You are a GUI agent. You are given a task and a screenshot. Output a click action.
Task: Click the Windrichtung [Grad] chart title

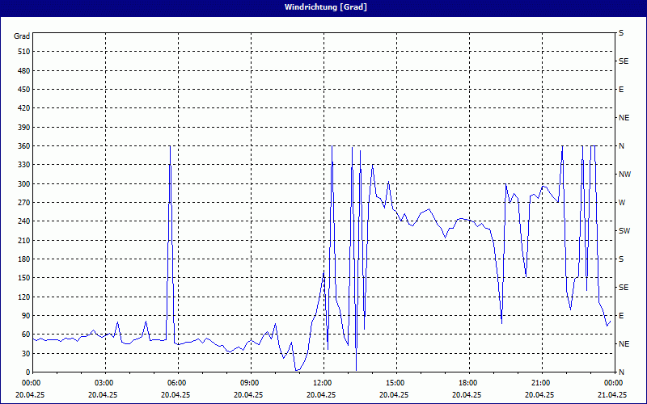[323, 7]
